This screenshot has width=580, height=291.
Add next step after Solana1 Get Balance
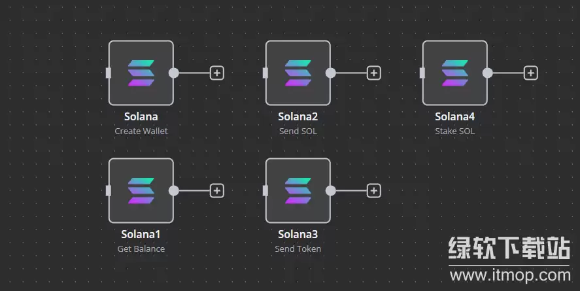217,190
